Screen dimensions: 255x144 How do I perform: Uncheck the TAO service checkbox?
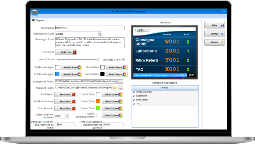134,104
